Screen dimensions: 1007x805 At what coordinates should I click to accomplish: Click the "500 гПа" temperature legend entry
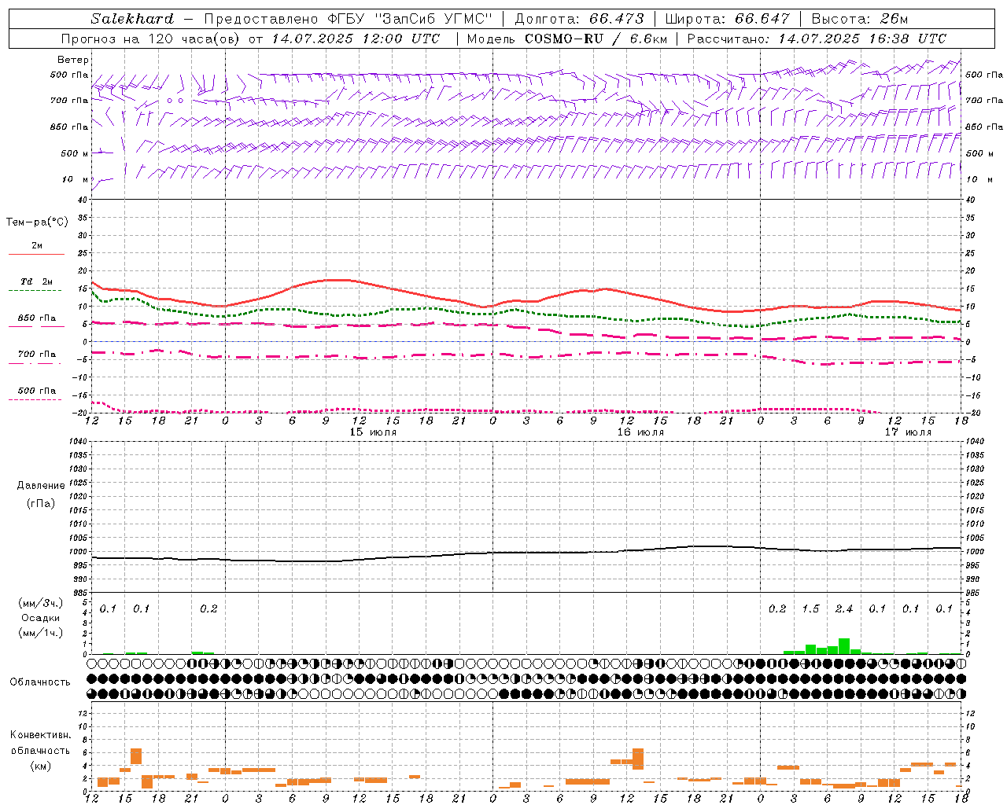[x=37, y=391]
